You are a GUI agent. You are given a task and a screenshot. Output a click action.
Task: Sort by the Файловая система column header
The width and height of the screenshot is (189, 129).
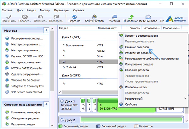(x=109, y=28)
